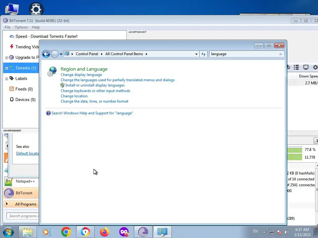Image resolution: width=318 pixels, height=238 pixels.
Task: Open the Change location link
Action: coord(74,96)
